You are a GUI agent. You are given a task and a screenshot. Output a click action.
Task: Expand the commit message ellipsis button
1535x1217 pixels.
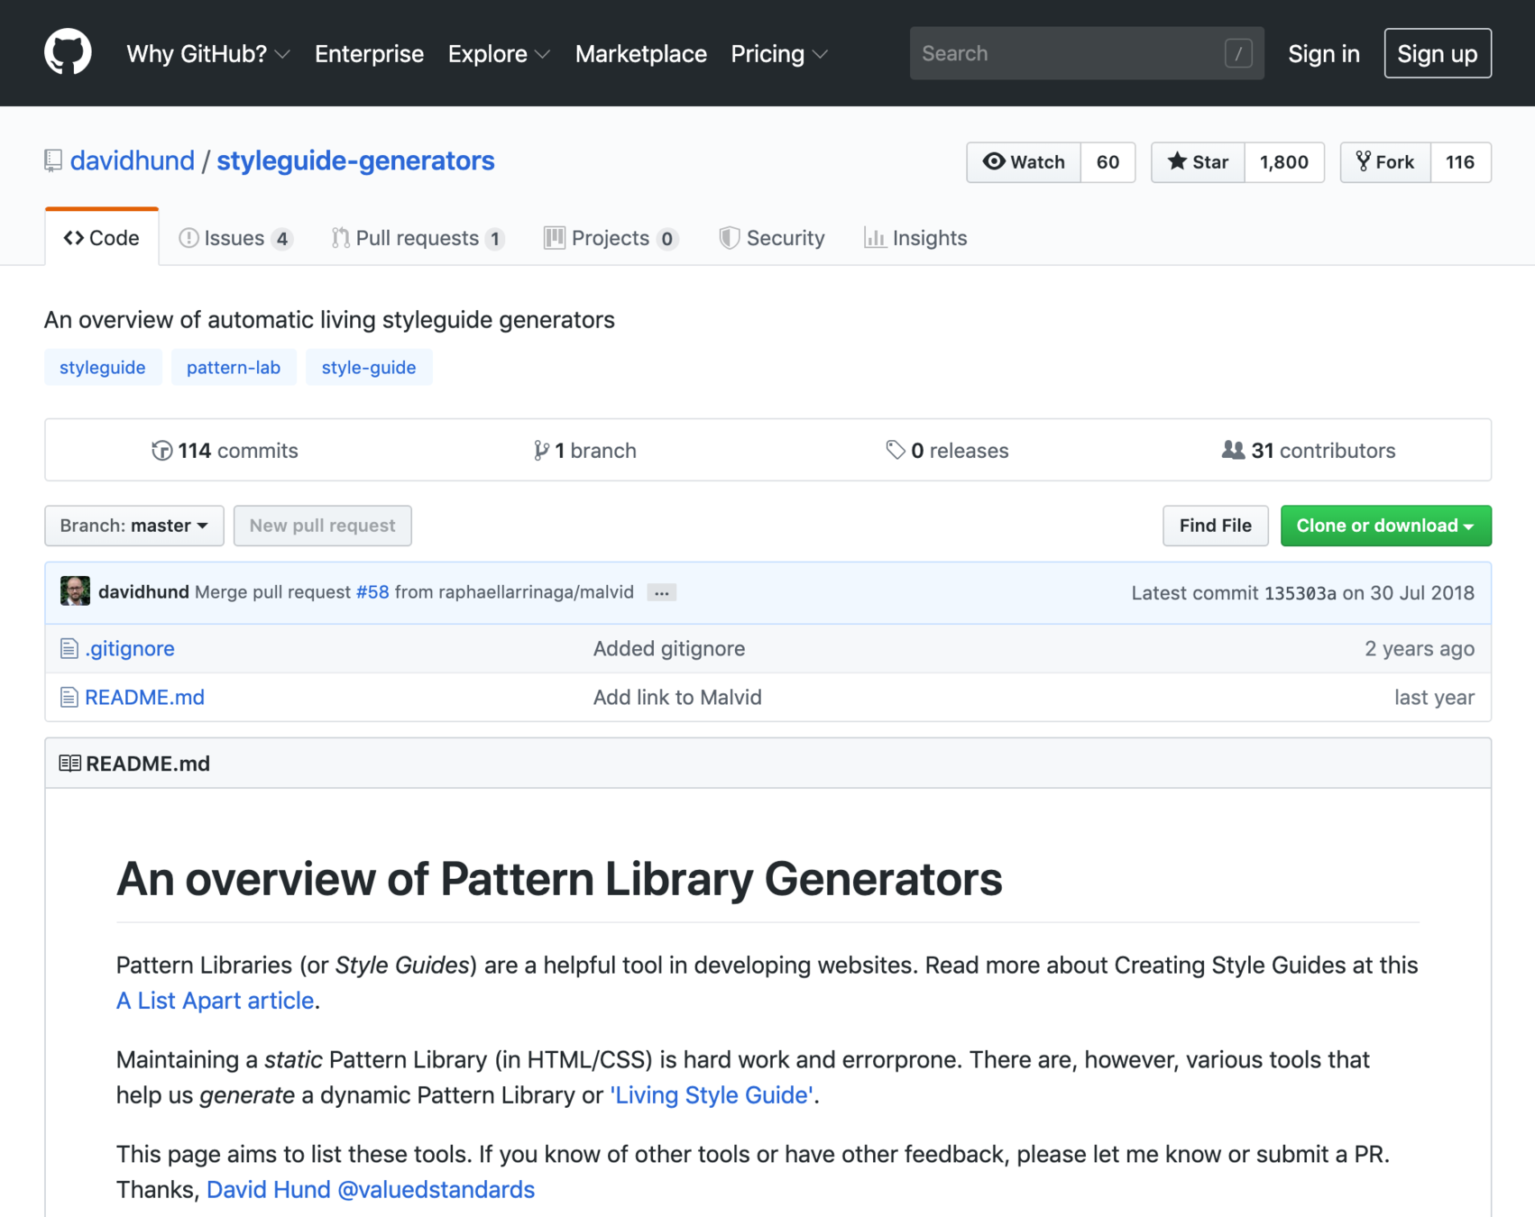click(661, 593)
